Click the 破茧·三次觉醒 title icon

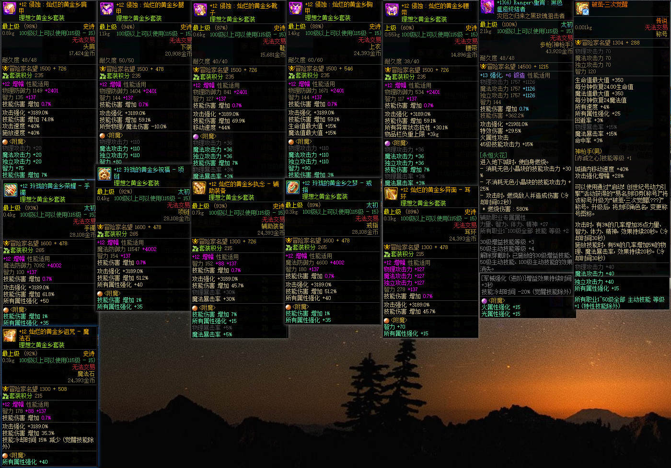point(582,8)
